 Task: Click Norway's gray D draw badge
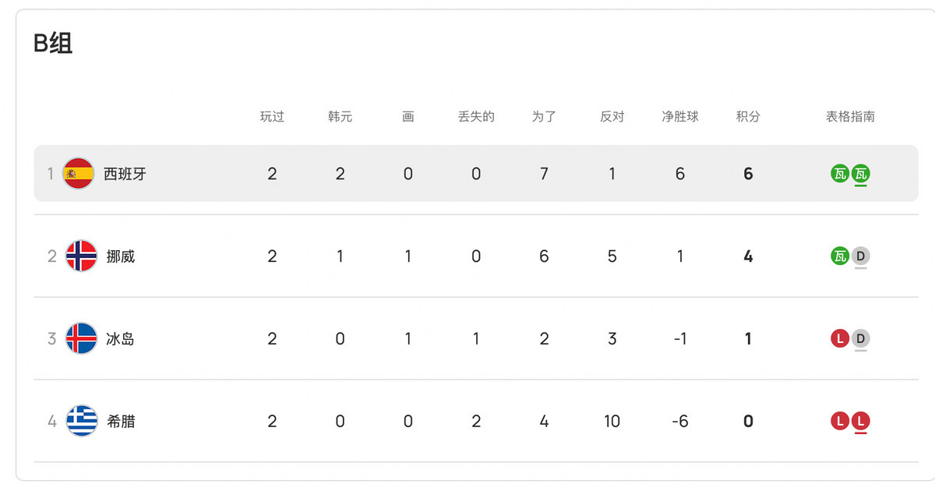(860, 256)
